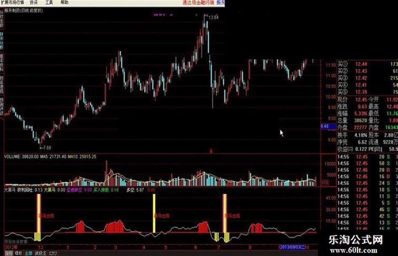Click the 净资 6.62 value
398x256 pixels.
coord(362,142)
